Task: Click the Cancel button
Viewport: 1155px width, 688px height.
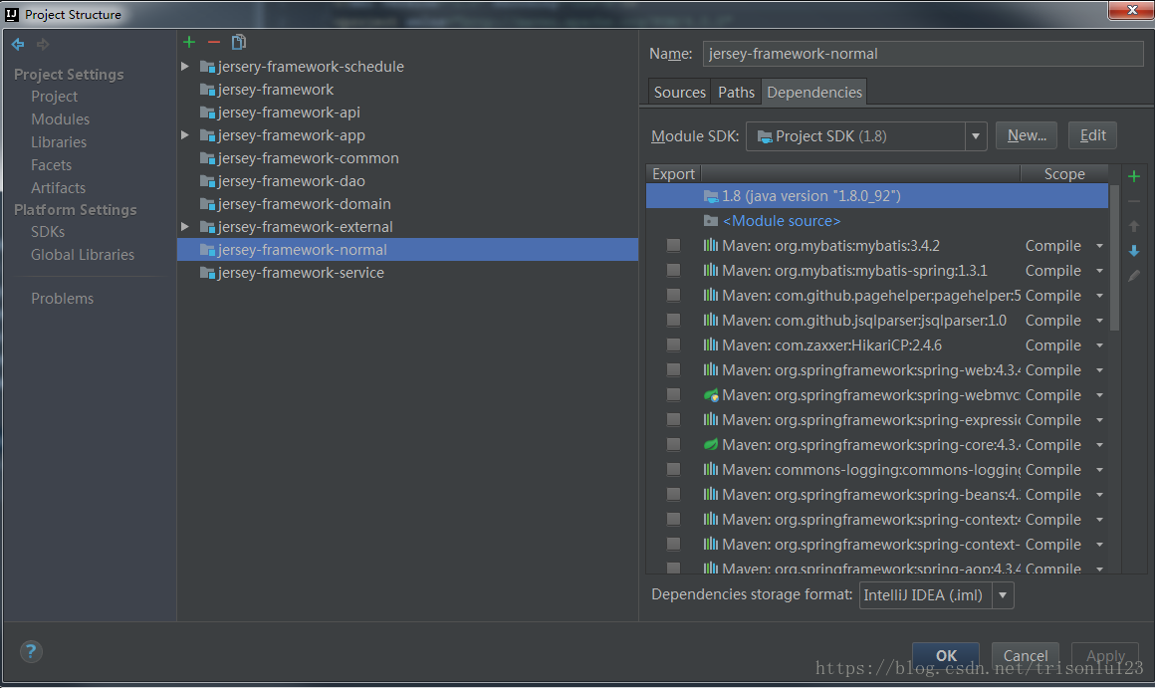Action: point(1025,655)
